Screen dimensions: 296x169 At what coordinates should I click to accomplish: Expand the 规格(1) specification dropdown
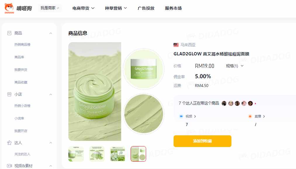coord(235,66)
